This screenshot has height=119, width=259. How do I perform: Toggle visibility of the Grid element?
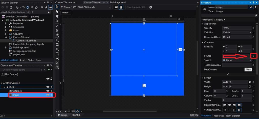[x=48, y=87]
